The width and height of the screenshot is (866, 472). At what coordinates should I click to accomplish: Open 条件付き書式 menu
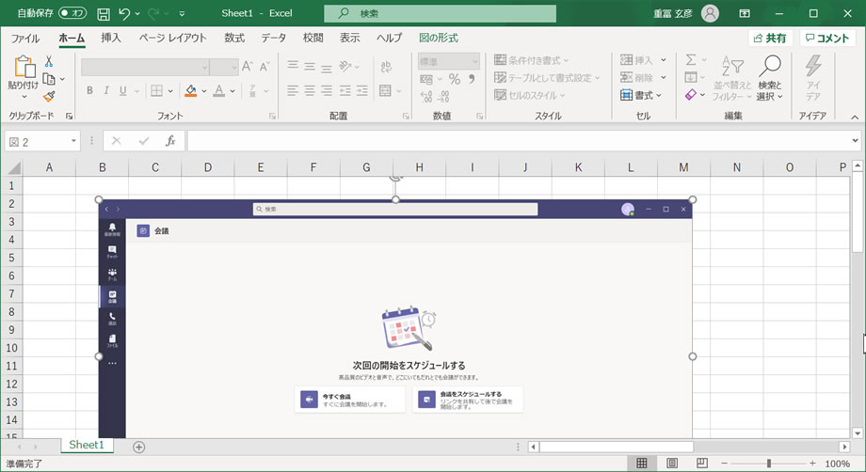coord(531,60)
